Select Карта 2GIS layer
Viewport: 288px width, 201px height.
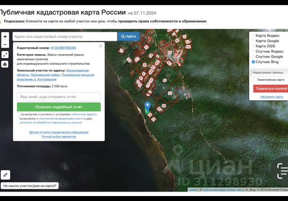click(x=253, y=46)
